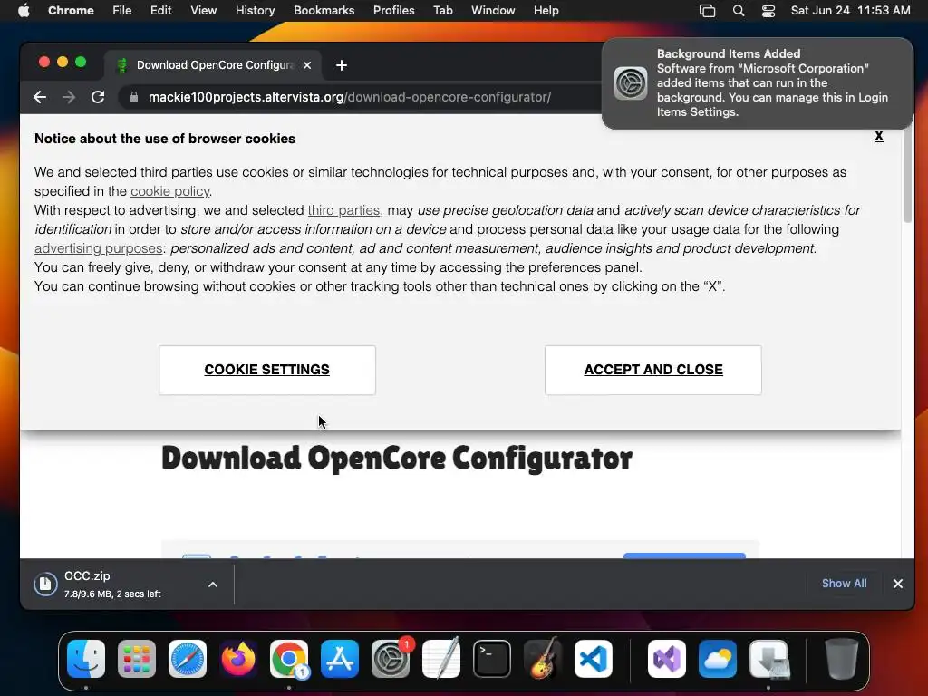Open App Store from the Dock
The image size is (928, 696).
[340, 659]
